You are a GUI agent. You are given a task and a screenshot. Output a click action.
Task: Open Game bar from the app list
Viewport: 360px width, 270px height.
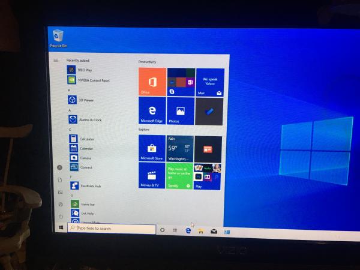pyautogui.click(x=83, y=204)
